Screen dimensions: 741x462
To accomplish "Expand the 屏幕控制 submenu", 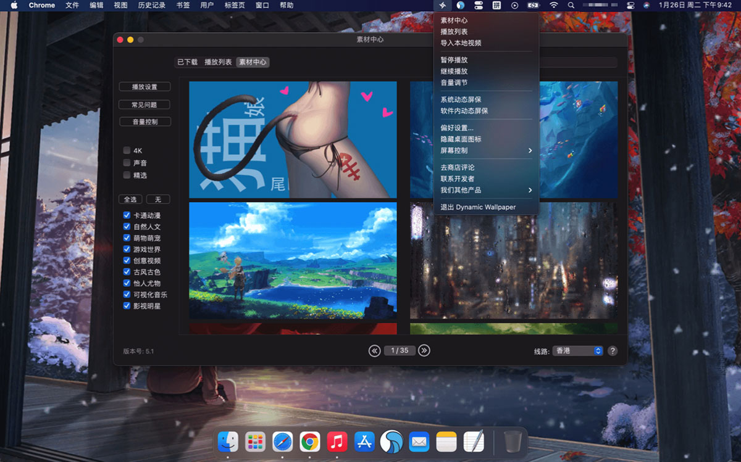I will pos(486,151).
